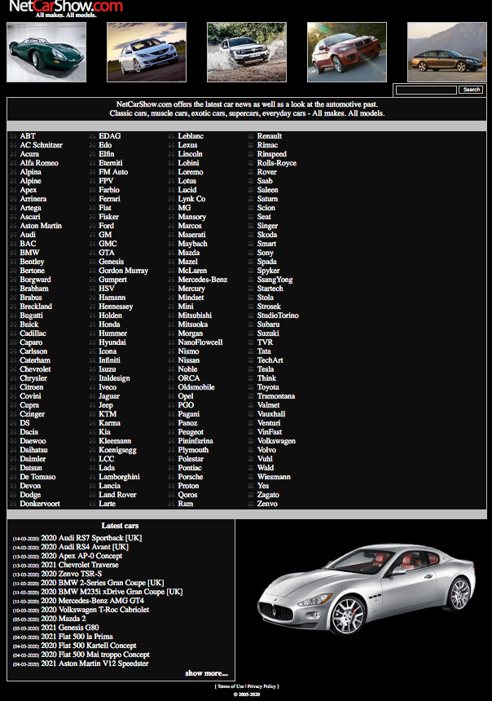Click the icon beside Audi

coord(13,235)
